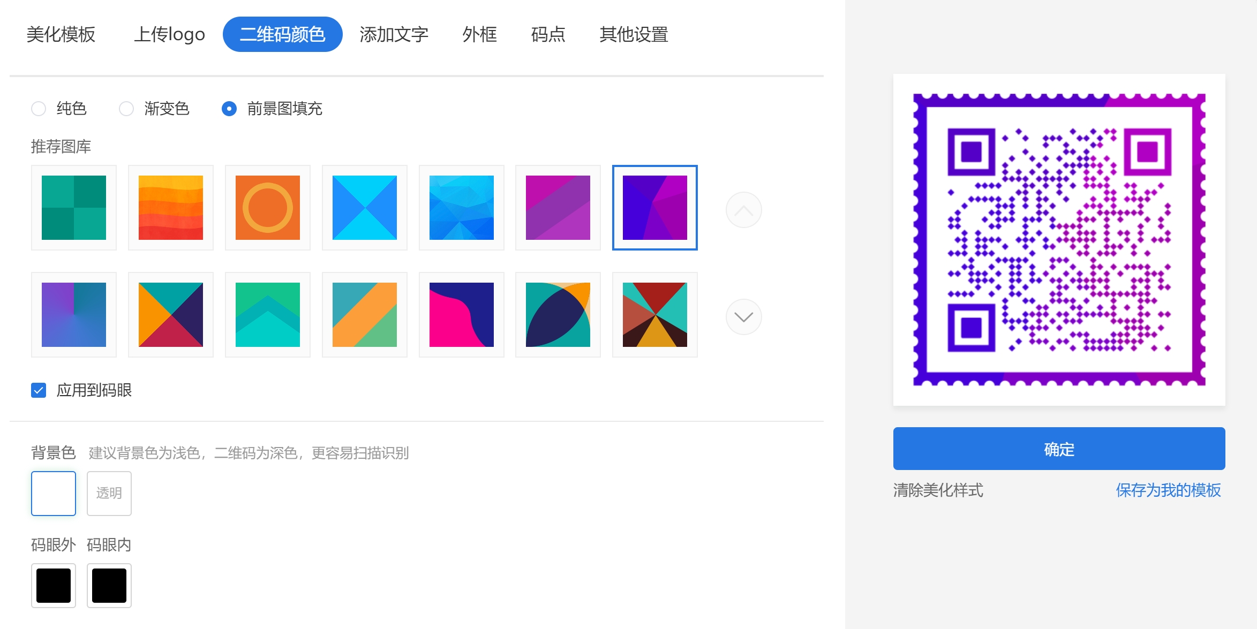The height and width of the screenshot is (629, 1257).
Task: Select the teal-navy leaf shape fill image
Action: [x=558, y=315]
